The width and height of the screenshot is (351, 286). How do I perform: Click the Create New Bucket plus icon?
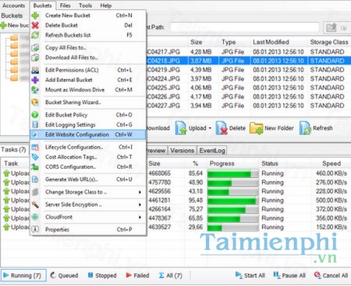[x=35, y=16]
